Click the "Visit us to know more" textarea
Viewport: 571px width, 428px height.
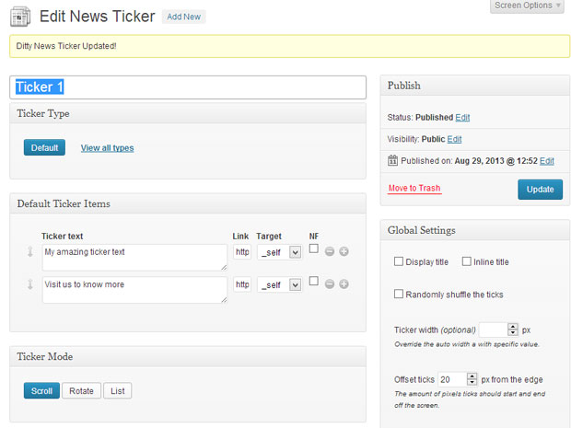click(134, 290)
